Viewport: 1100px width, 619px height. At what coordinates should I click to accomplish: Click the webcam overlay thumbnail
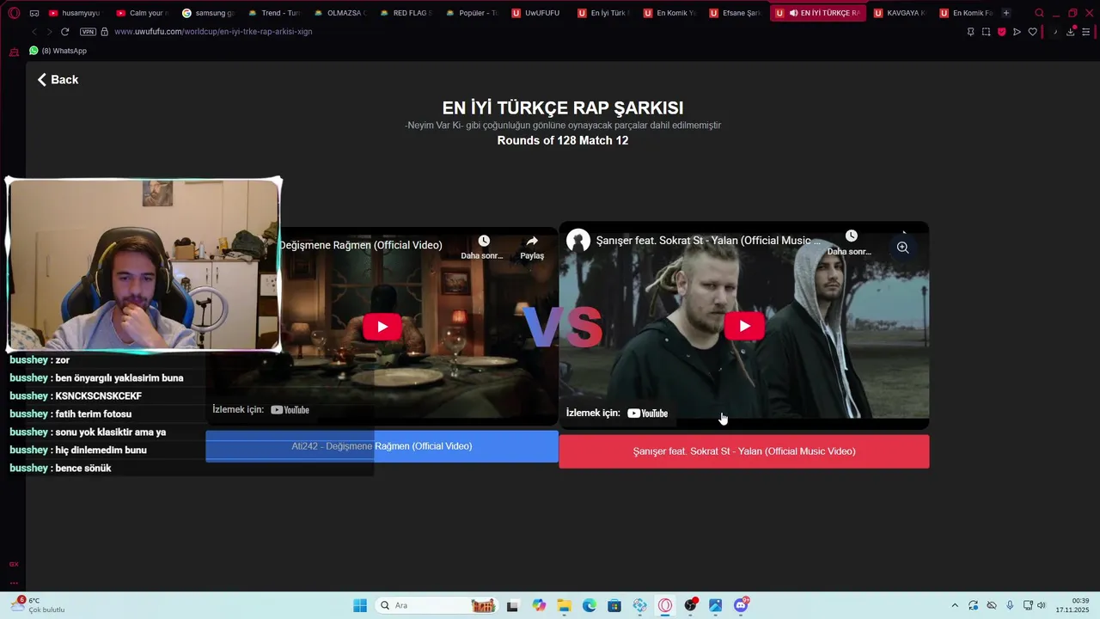coord(144,265)
